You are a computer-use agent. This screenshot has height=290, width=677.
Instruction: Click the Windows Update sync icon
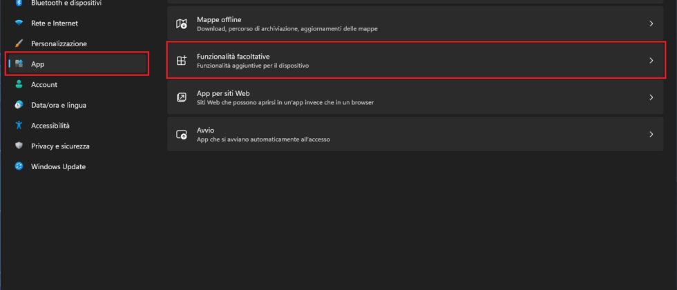(19, 166)
